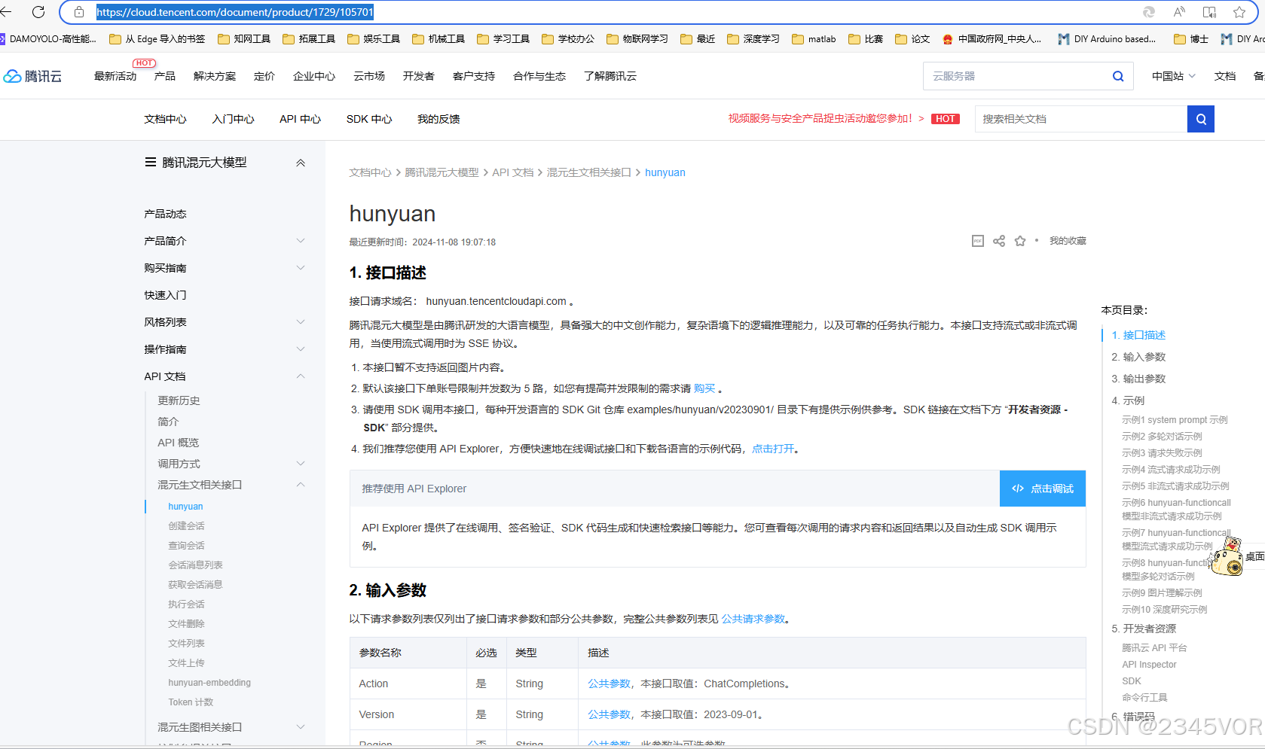
Task: Expand 混元生图相关接口 submenu
Action: click(301, 727)
